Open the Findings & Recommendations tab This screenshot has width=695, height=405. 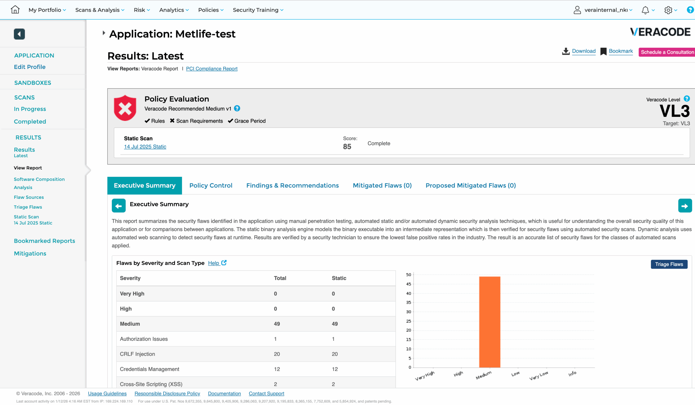pos(292,186)
